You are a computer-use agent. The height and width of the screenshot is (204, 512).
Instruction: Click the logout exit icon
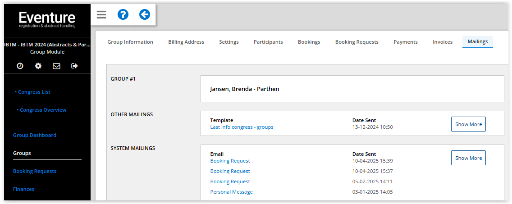pos(74,66)
